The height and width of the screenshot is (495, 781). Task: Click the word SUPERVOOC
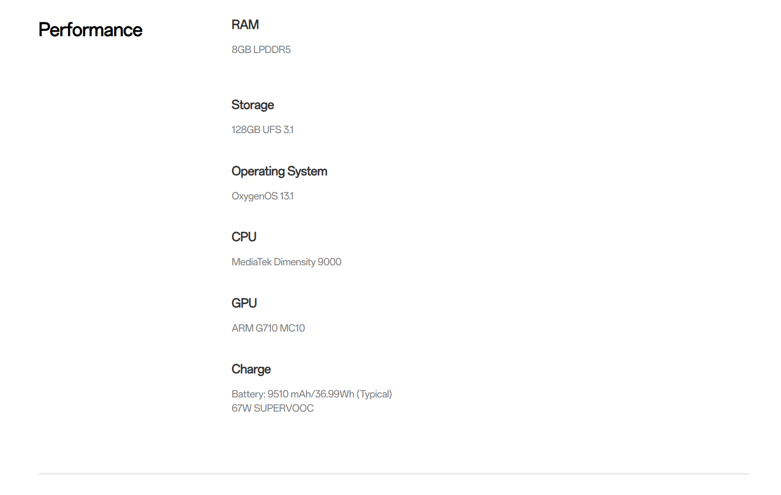[284, 408]
